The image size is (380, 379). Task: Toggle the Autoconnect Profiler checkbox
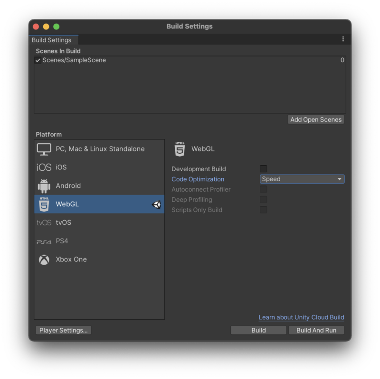tap(264, 189)
